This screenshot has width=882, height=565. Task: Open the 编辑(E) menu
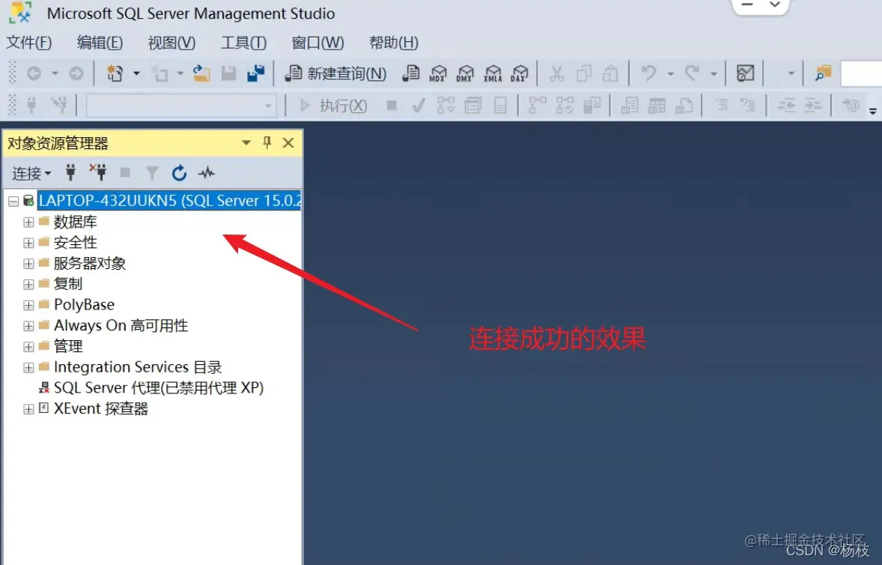tap(100, 42)
